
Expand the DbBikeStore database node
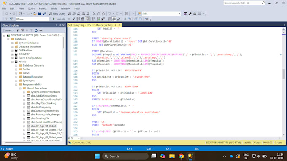(12, 51)
